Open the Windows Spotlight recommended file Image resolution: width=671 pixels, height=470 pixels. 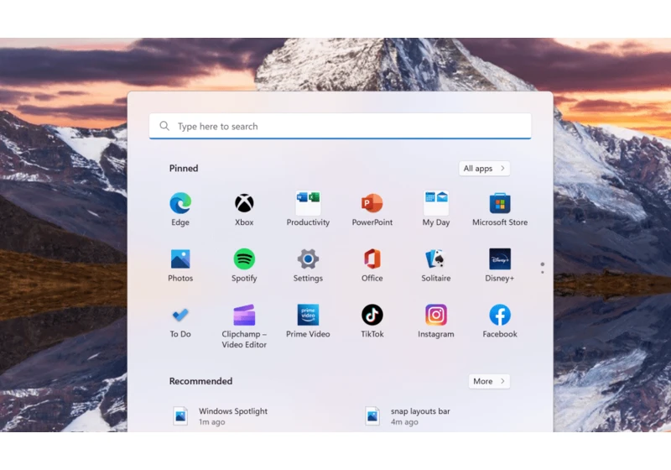pos(220,416)
